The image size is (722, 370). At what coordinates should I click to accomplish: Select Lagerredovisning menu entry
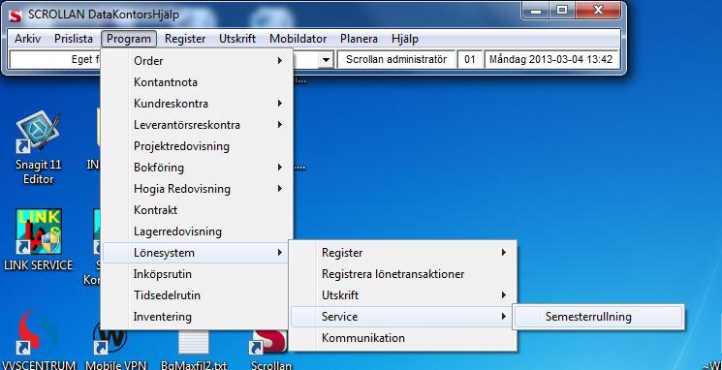[x=197, y=231]
